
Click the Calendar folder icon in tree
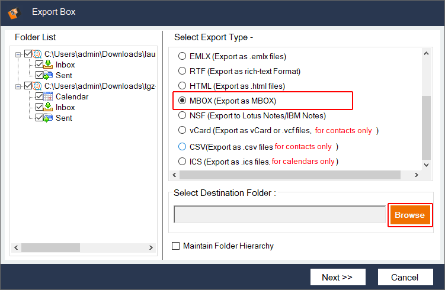[x=49, y=96]
